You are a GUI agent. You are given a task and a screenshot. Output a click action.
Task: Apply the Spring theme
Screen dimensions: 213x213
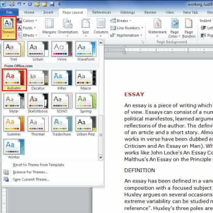pos(86,103)
